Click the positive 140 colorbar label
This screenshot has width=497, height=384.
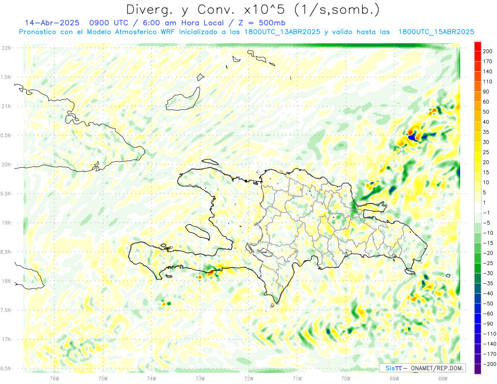point(487,72)
